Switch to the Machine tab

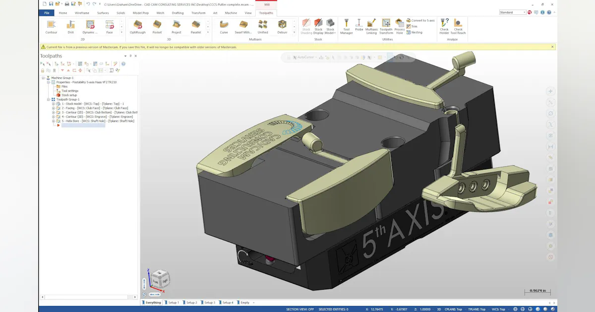click(x=231, y=13)
